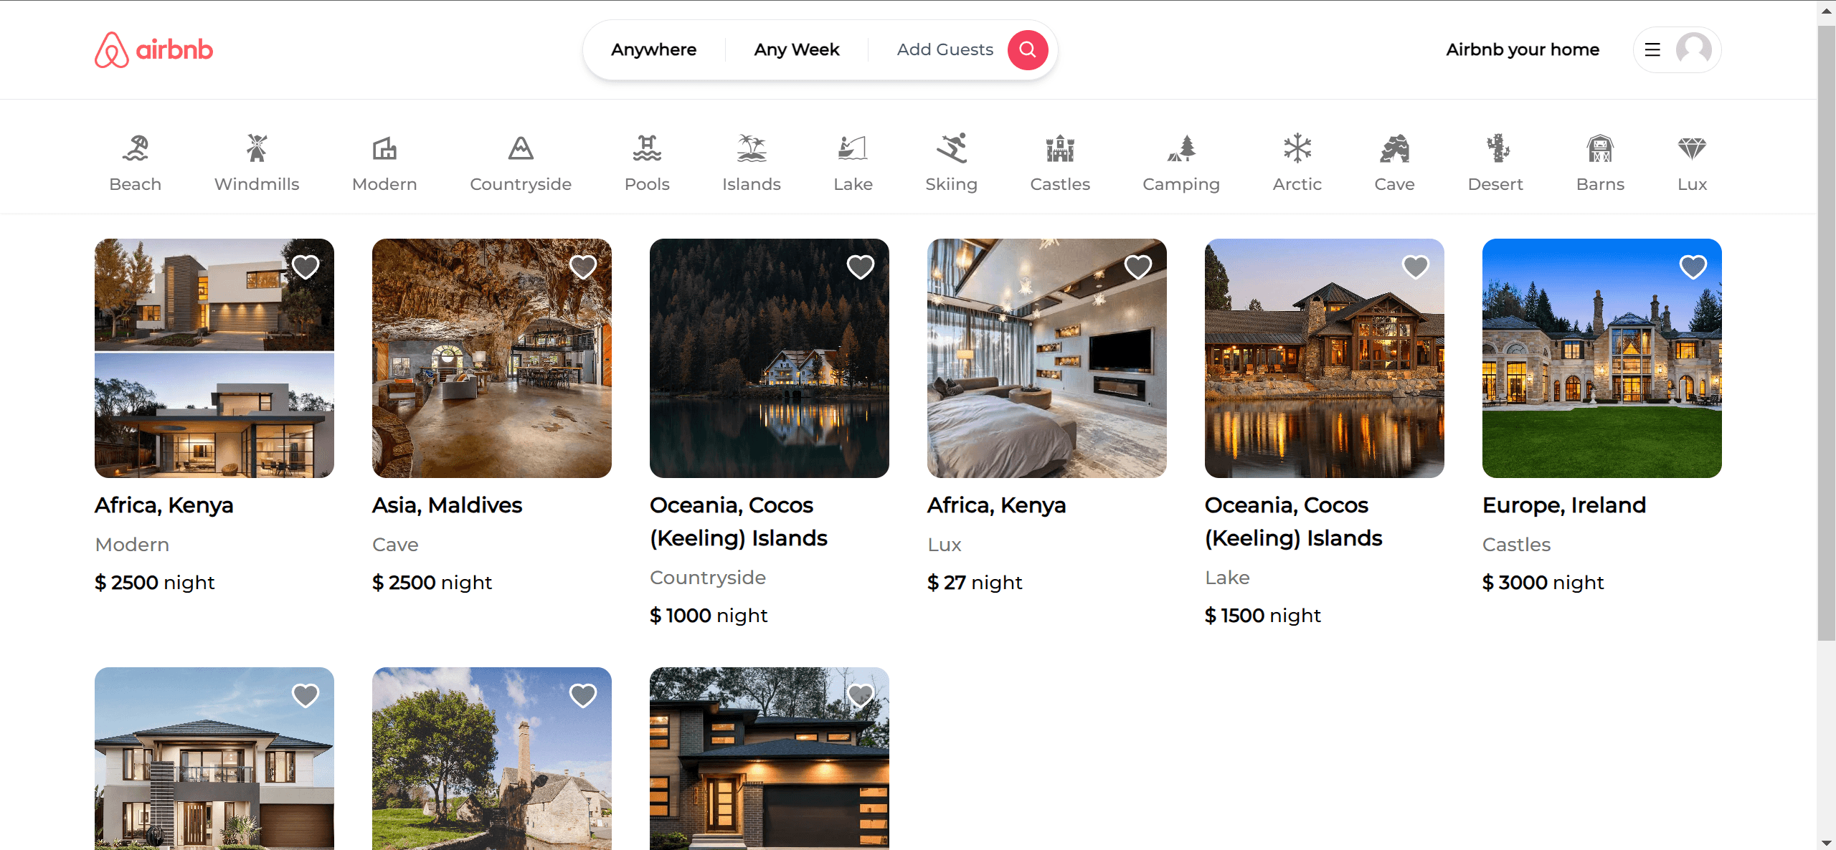
Task: Select the Barns category icon
Action: [1600, 148]
